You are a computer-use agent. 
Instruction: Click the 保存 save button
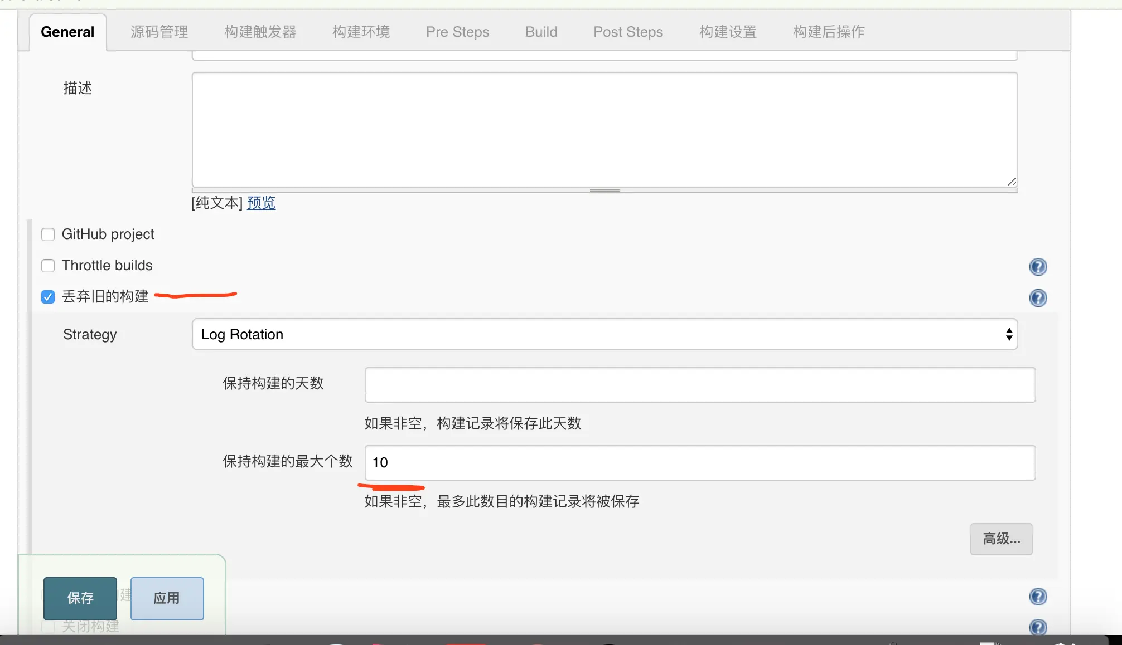[x=80, y=598]
